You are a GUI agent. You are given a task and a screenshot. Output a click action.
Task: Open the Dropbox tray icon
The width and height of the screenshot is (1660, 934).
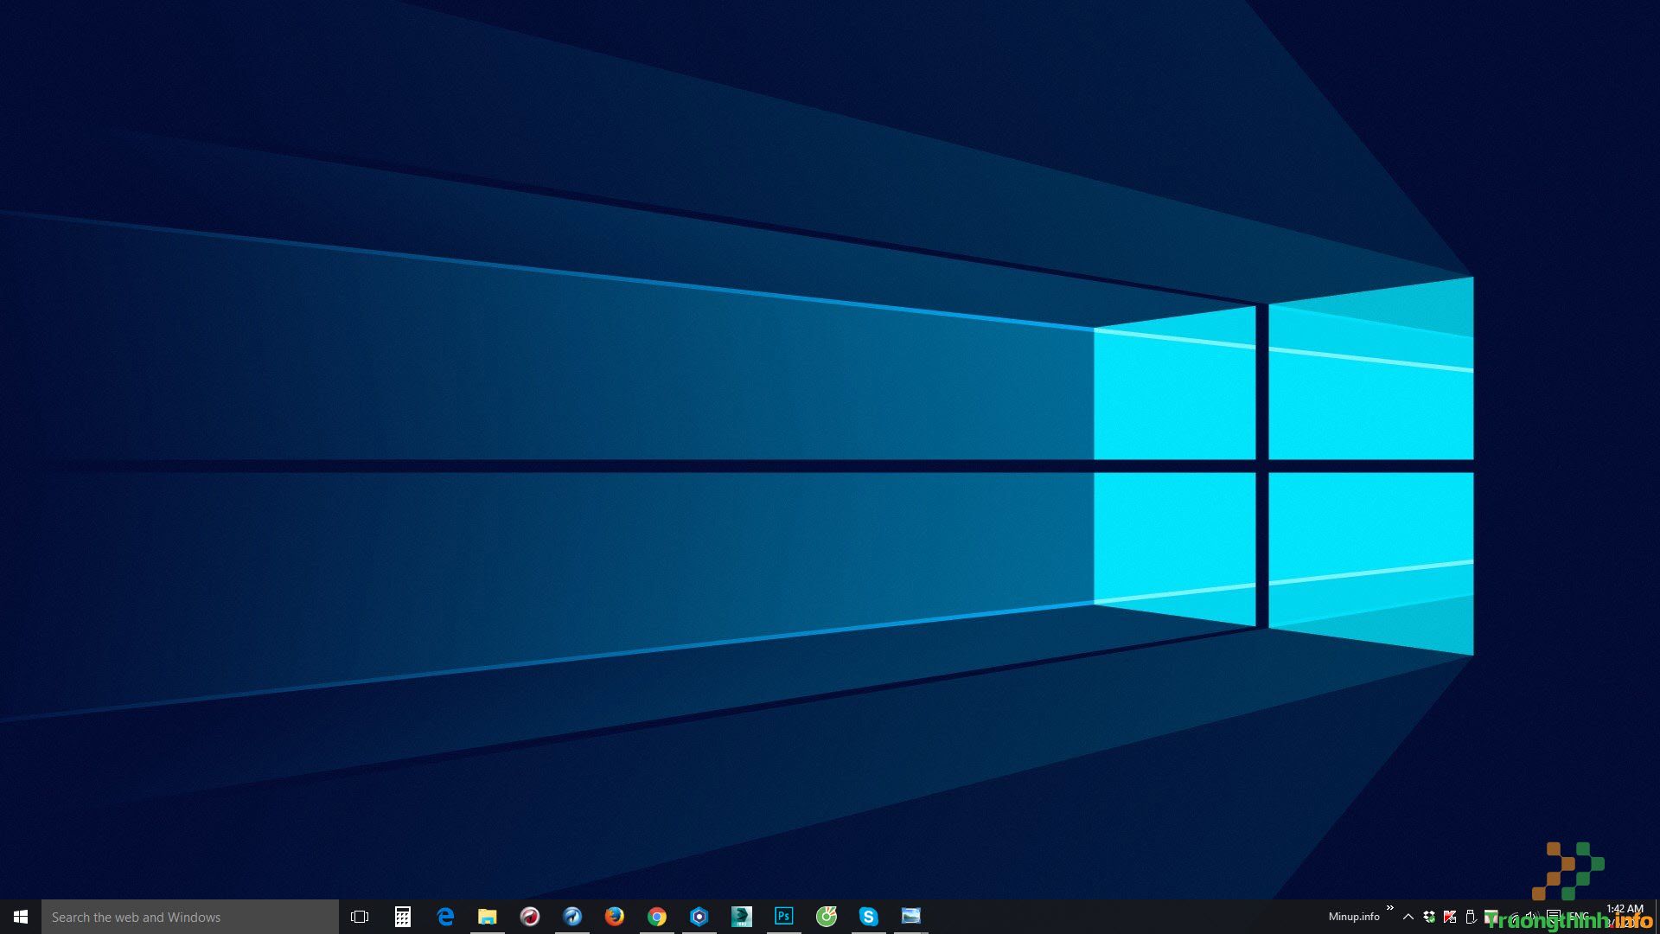click(x=1429, y=917)
